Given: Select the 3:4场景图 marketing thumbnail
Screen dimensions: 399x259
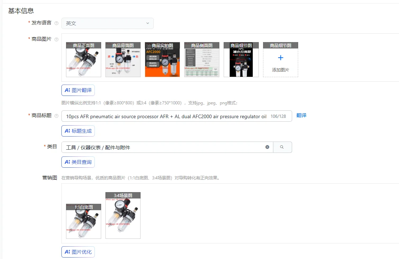Looking at the screenshot, I should (123, 215).
